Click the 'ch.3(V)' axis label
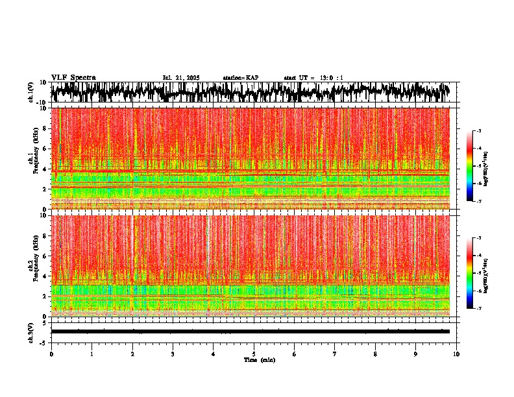The width and height of the screenshot is (514, 397). (x=31, y=333)
